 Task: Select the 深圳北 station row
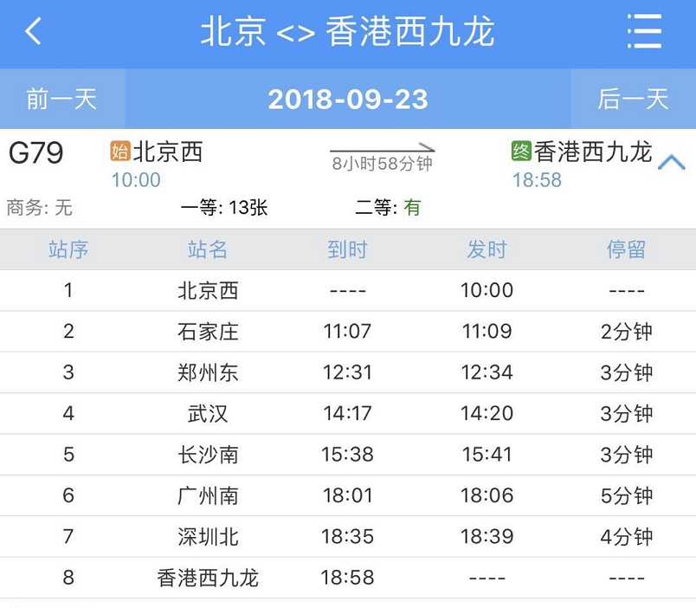(x=208, y=537)
